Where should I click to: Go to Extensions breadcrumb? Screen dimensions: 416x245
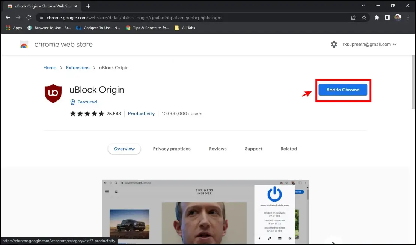[78, 68]
